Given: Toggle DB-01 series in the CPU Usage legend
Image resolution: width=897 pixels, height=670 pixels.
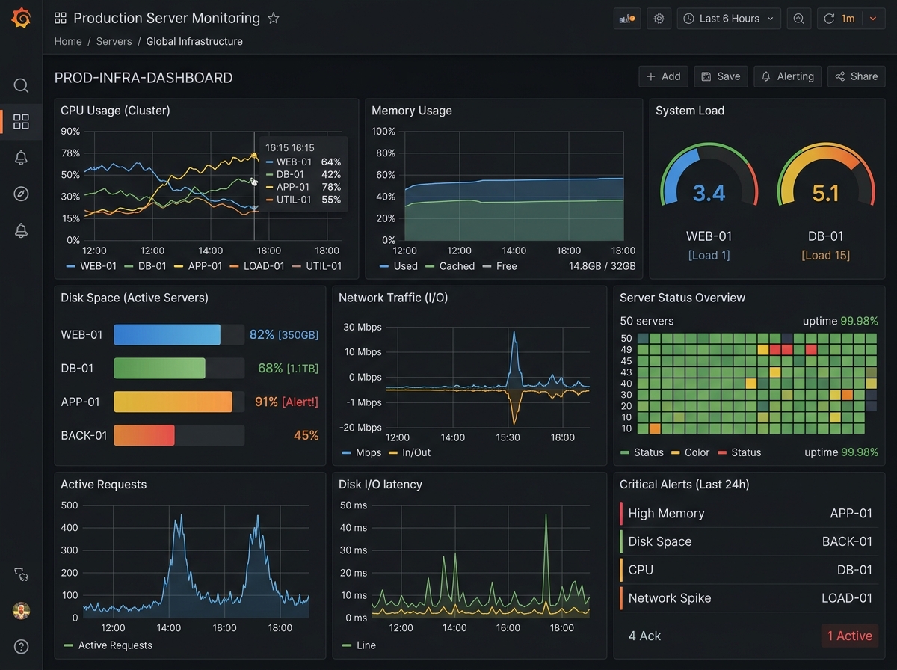Looking at the screenshot, I should [x=145, y=266].
